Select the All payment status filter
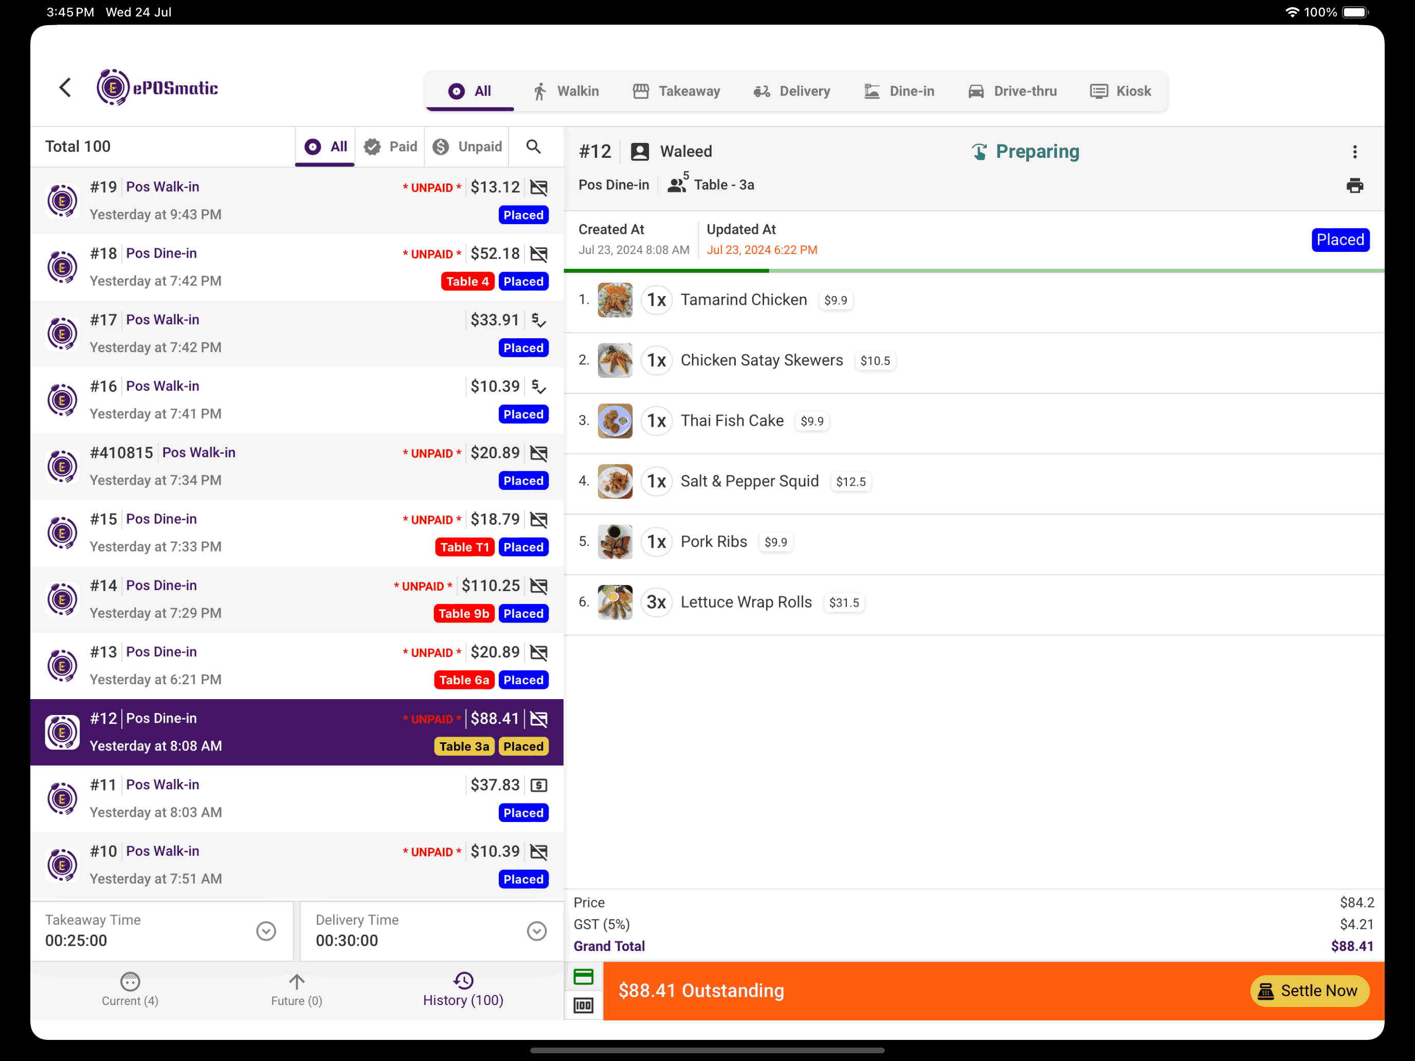 (x=325, y=147)
